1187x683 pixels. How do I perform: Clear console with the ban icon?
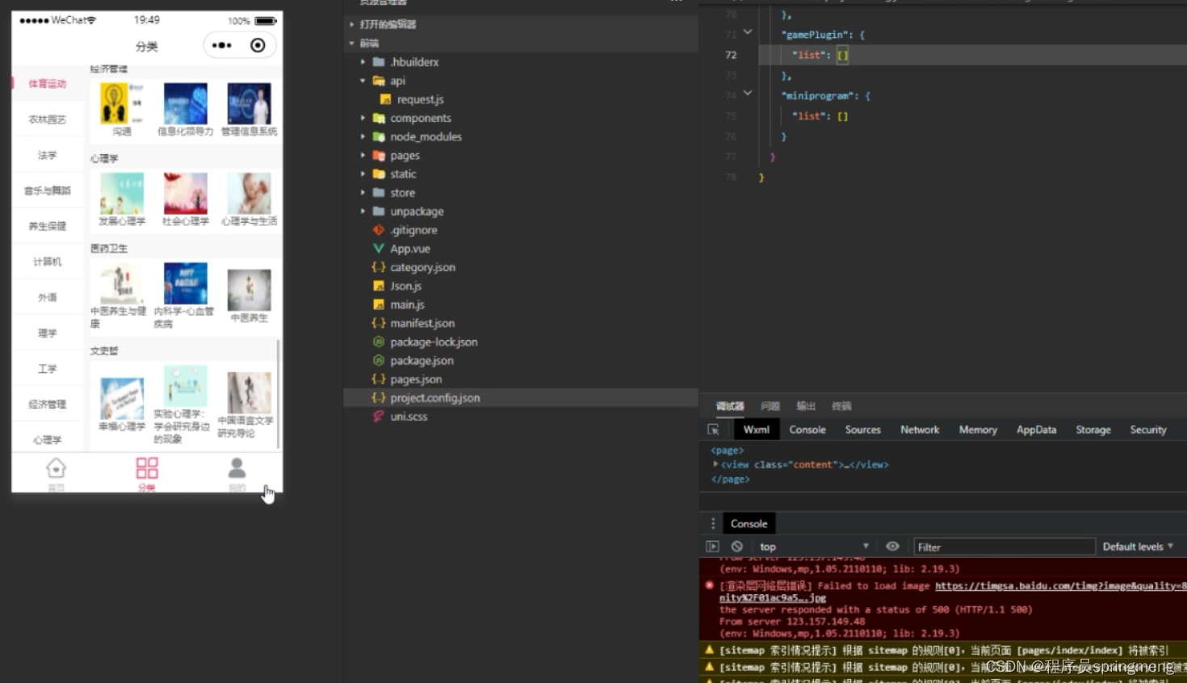(737, 547)
